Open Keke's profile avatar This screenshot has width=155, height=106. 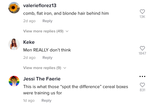[14, 44]
